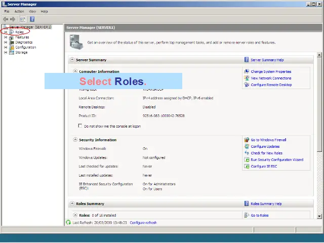
Task: Open the Run Security Configuration Wizard link
Action: 277,159
